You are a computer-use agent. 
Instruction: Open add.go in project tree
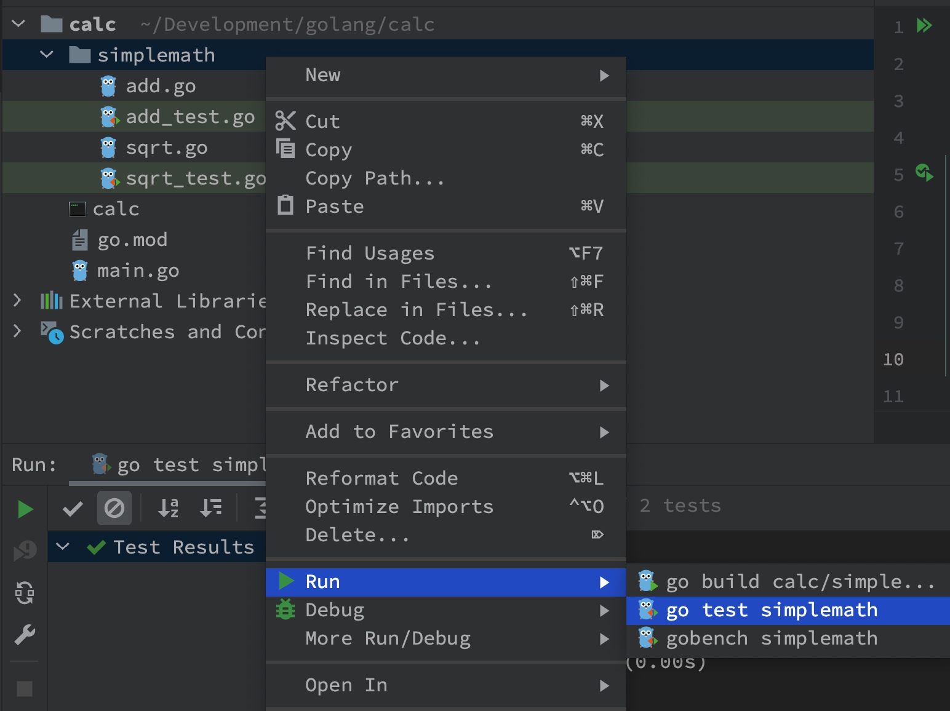pos(161,86)
